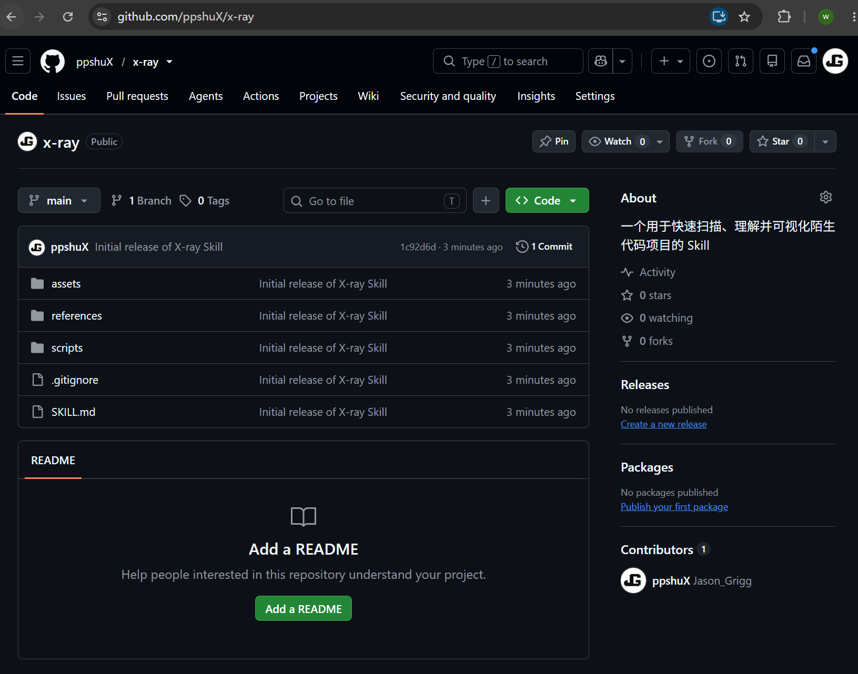This screenshot has width=858, height=674.
Task: Open Copilot chat icon in header
Action: pos(601,61)
